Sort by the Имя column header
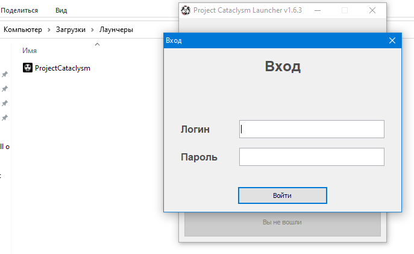Image resolution: width=414 pixels, height=254 pixels. [x=30, y=51]
